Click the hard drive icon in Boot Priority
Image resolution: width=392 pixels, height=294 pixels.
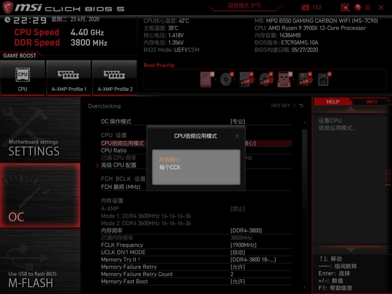206,78
